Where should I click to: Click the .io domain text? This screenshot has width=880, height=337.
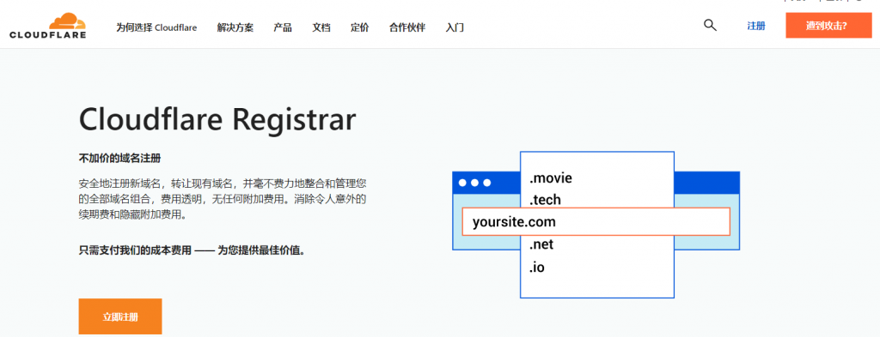(536, 268)
